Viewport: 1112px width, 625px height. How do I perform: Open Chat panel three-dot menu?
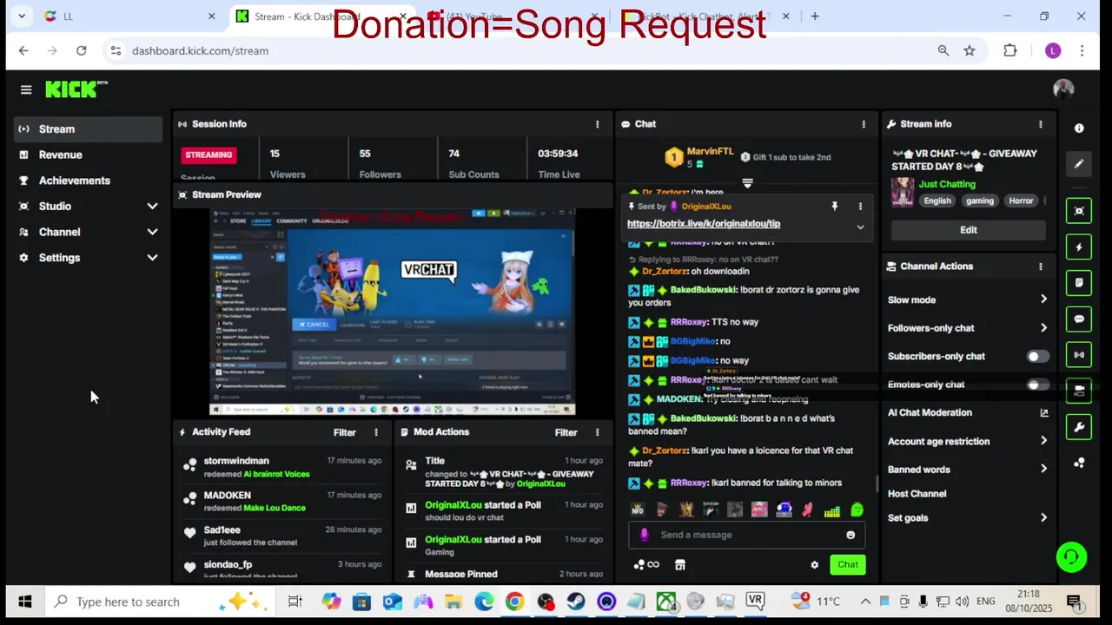tap(864, 124)
